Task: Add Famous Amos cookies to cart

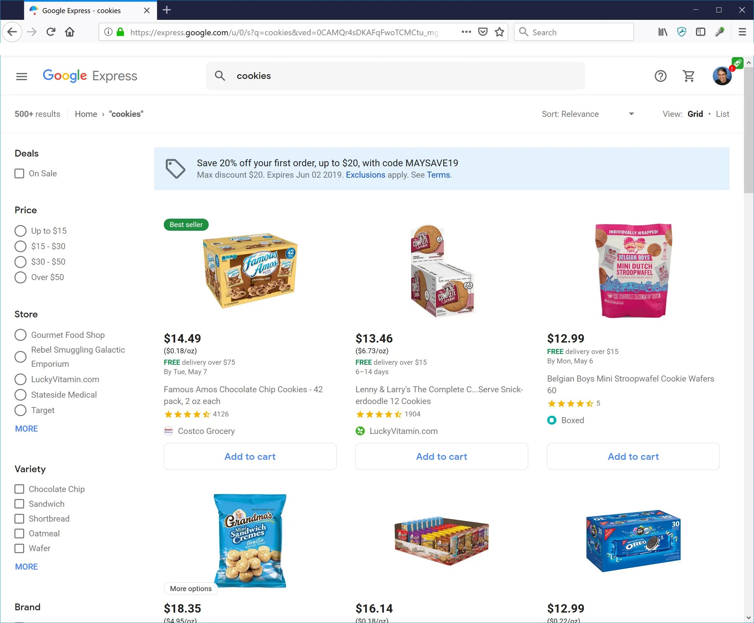Action: [250, 456]
